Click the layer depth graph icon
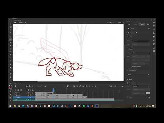The image size is (164, 123). 32,86
